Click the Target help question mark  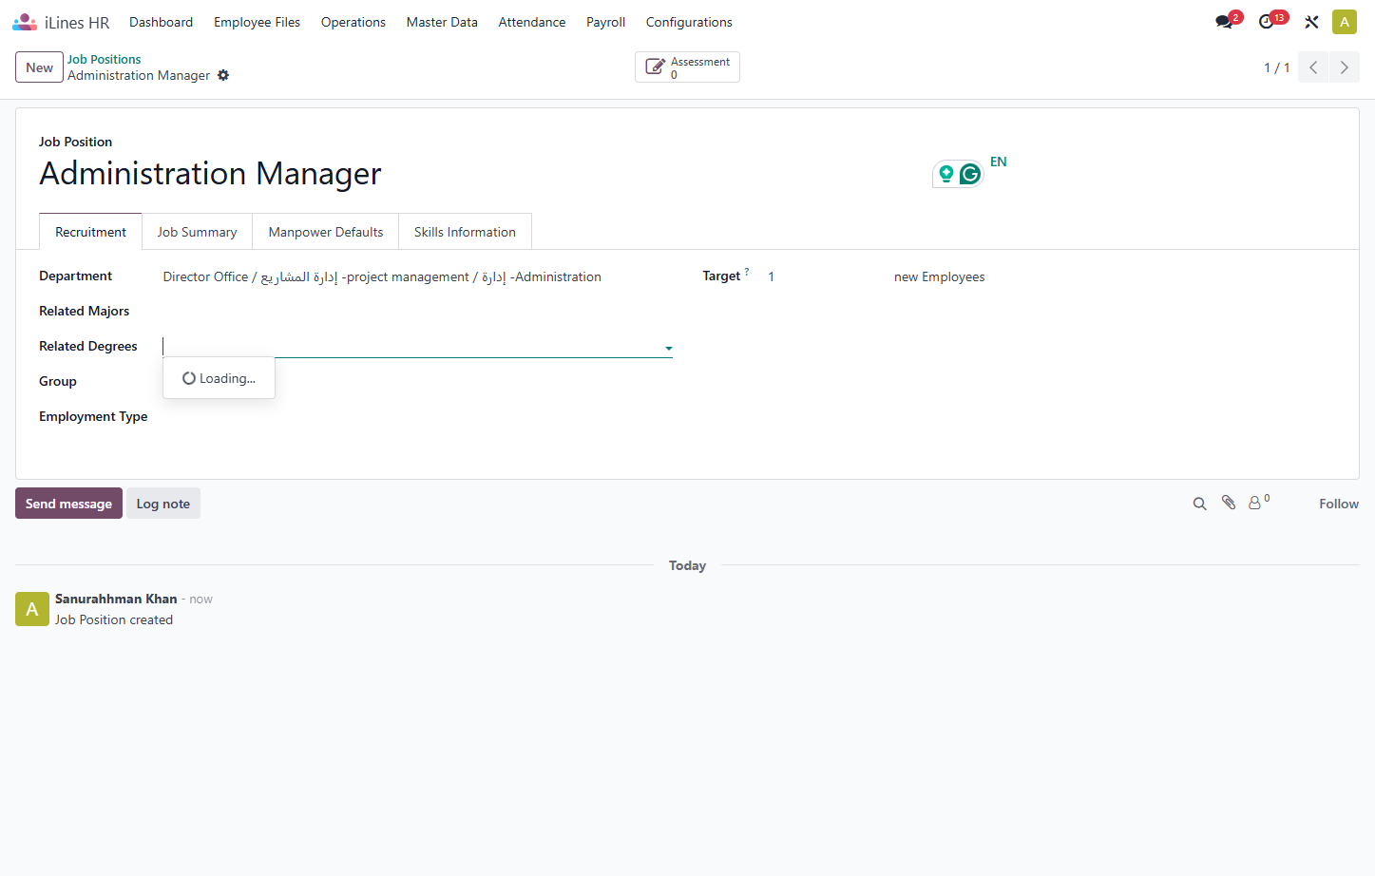point(747,272)
